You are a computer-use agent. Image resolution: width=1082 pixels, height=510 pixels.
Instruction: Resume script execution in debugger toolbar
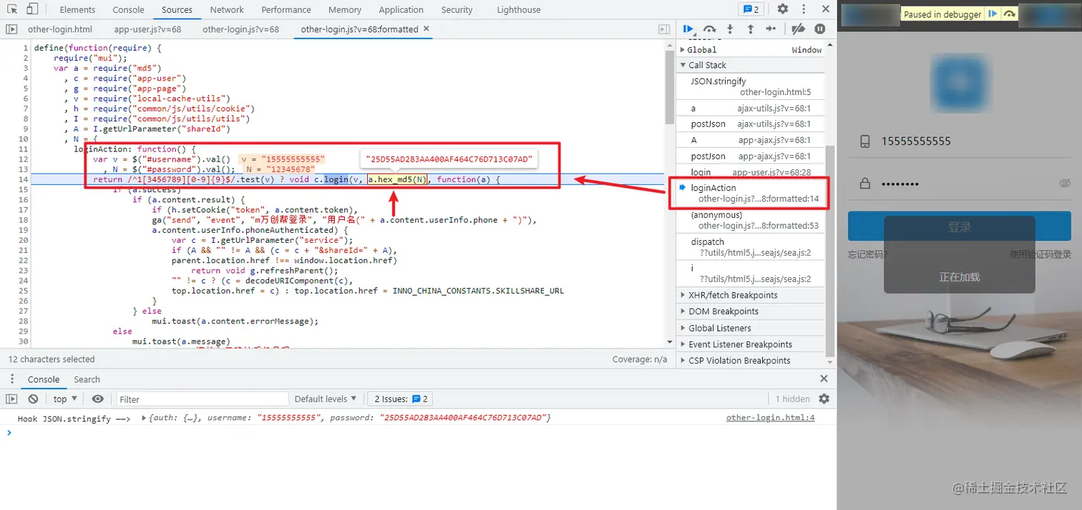[688, 29]
